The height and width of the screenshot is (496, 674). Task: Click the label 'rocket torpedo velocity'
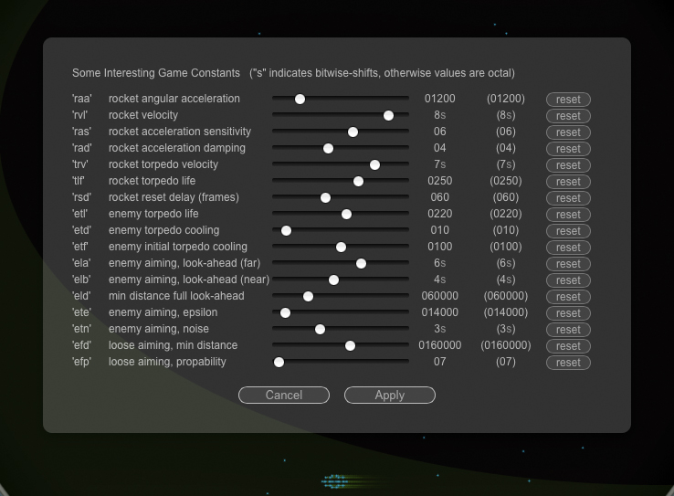[x=163, y=164]
